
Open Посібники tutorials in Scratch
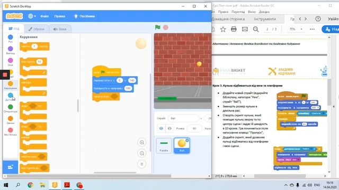85,16
